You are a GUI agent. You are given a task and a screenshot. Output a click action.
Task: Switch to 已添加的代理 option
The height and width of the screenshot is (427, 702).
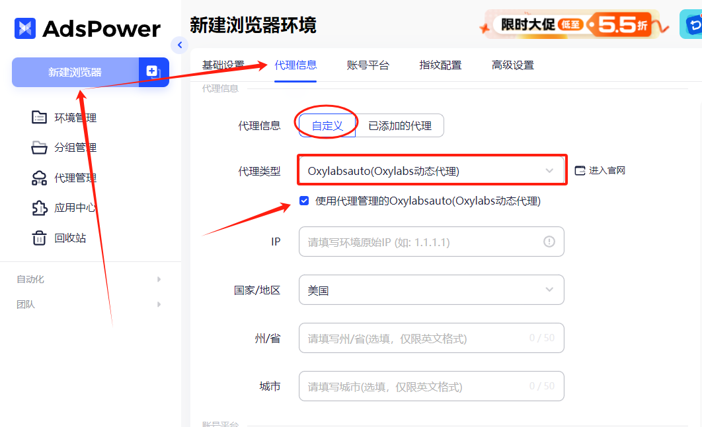(x=400, y=125)
